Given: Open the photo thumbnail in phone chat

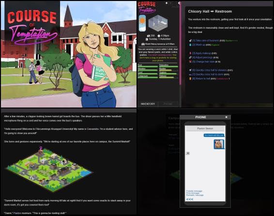Looking at the screenshot, I should 219,144.
